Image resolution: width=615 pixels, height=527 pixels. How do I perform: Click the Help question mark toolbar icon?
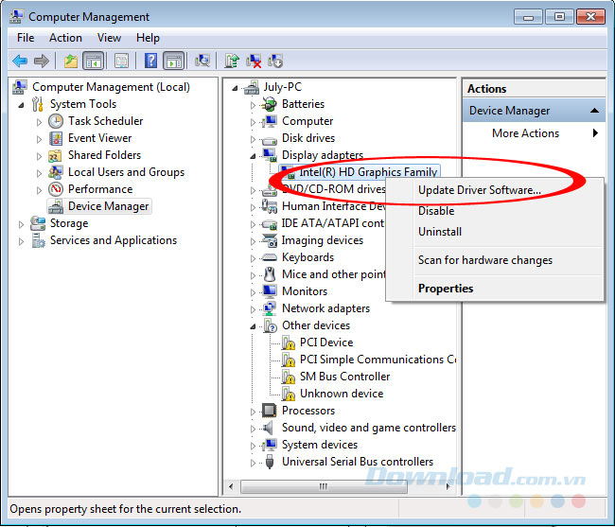click(150, 61)
